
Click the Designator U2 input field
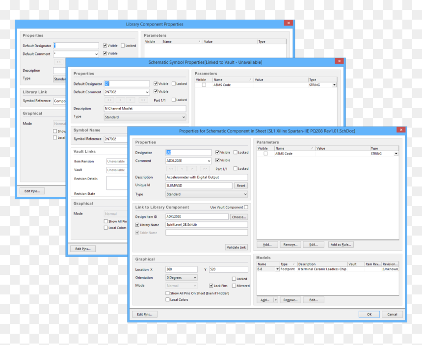point(188,153)
